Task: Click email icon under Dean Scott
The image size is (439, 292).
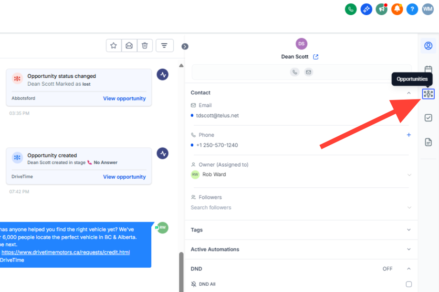Action: pos(308,72)
